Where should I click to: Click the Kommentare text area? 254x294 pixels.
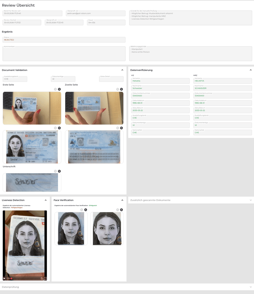coord(64,53)
